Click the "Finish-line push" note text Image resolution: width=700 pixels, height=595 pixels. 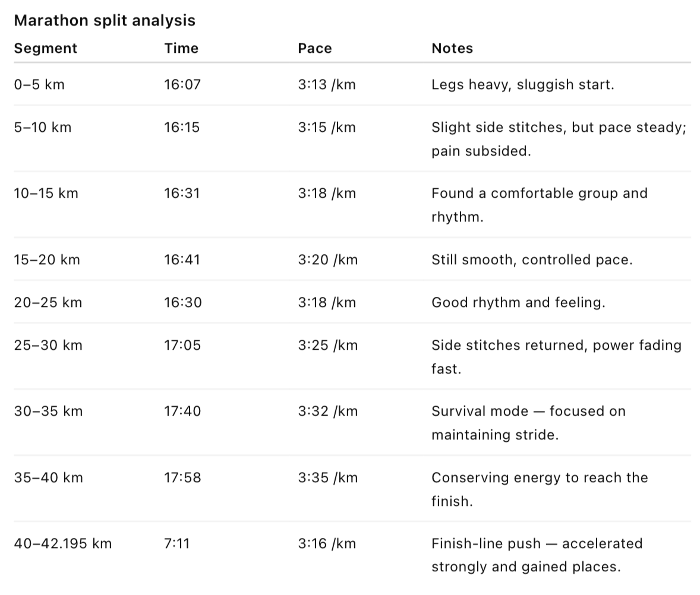[537, 544]
